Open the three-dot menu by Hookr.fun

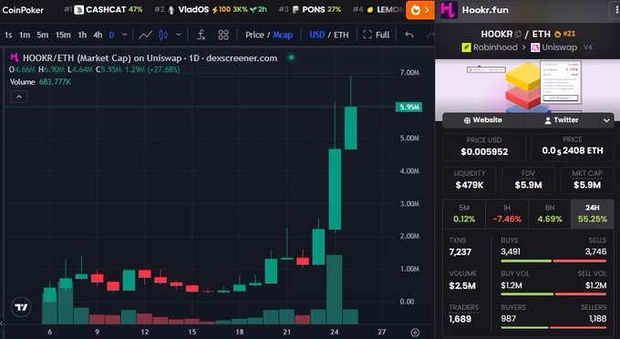point(616,10)
